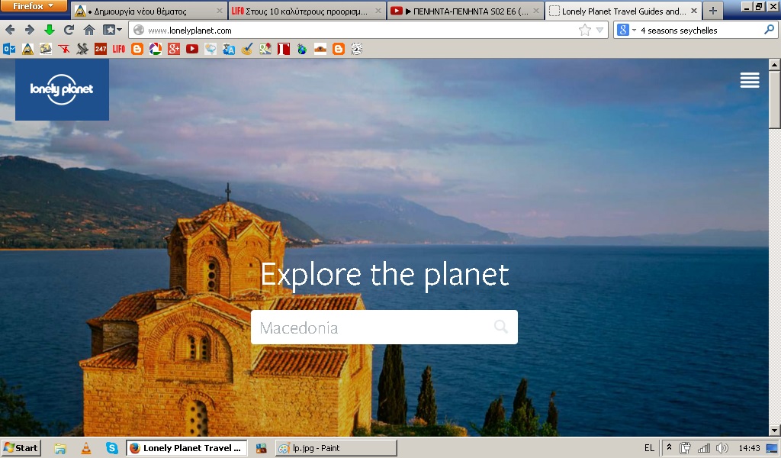The width and height of the screenshot is (781, 458).
Task: Switch to the Δημιουργία νέου θέματος tab
Action: coord(149,11)
